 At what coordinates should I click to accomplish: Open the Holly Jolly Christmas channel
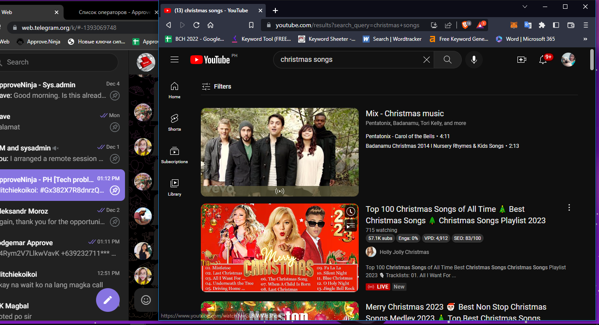click(x=404, y=252)
